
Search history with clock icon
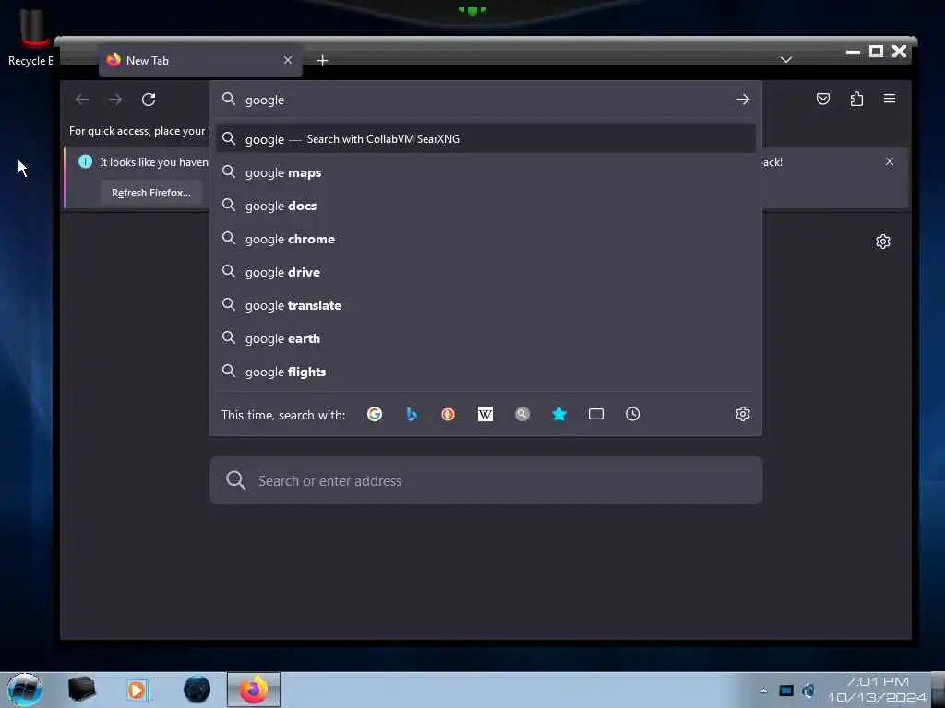coord(632,414)
